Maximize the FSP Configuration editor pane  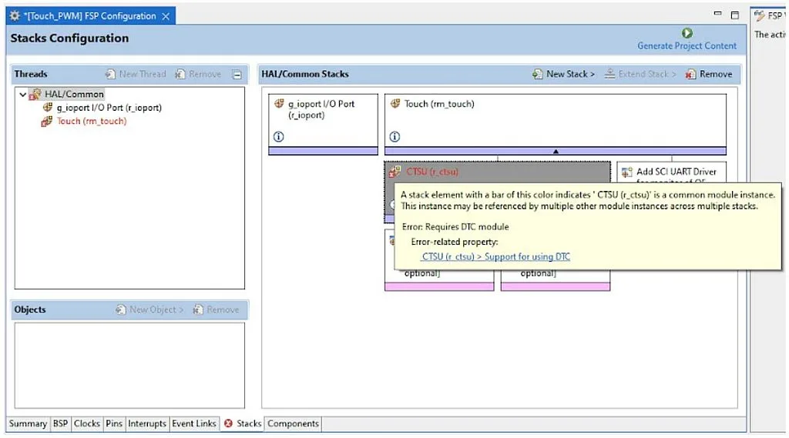(734, 15)
